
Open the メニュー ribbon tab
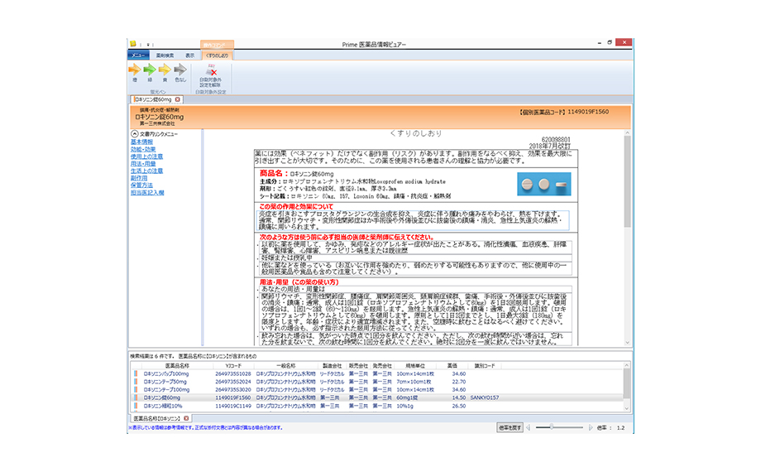pyautogui.click(x=137, y=55)
